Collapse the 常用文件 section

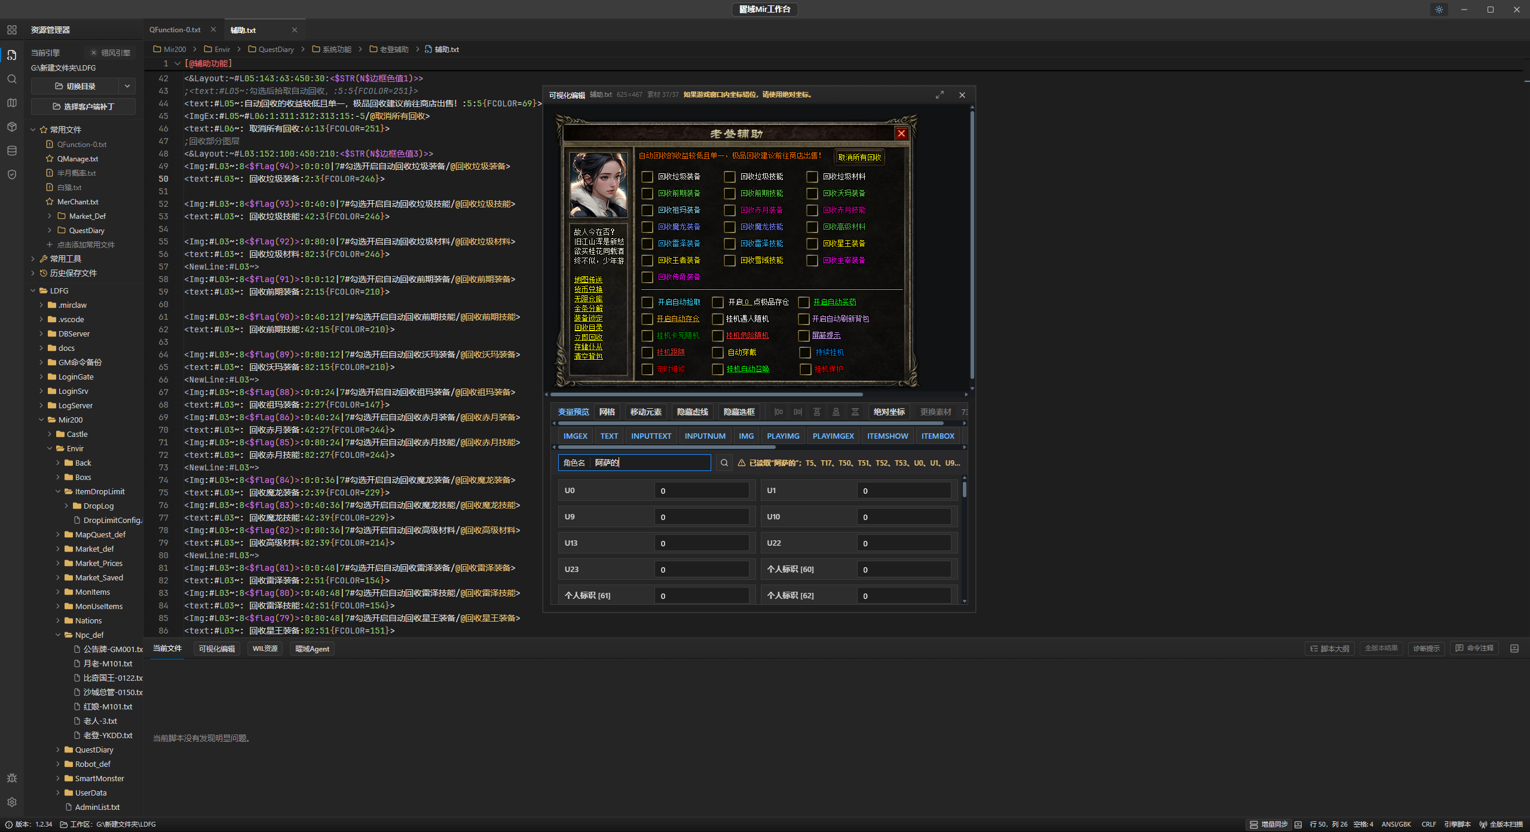click(x=33, y=130)
